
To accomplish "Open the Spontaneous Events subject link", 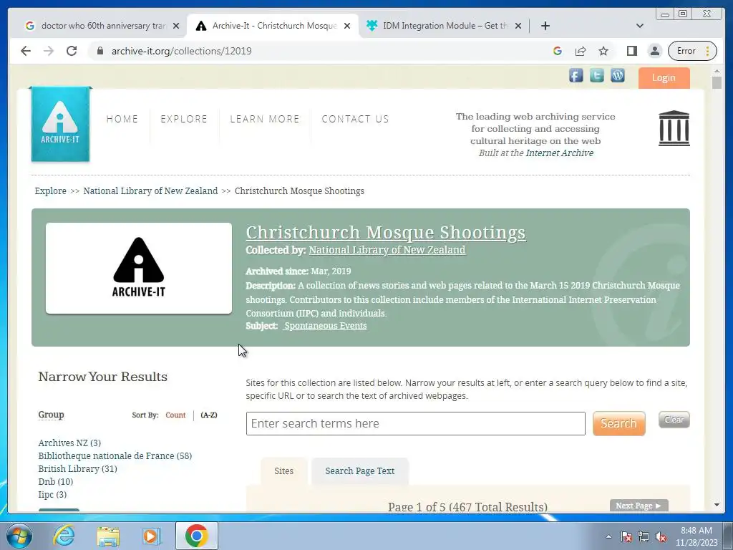I will (x=326, y=326).
